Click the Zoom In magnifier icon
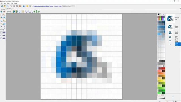Image resolution: width=181 pixels, height=102 pixels. click(26, 12)
